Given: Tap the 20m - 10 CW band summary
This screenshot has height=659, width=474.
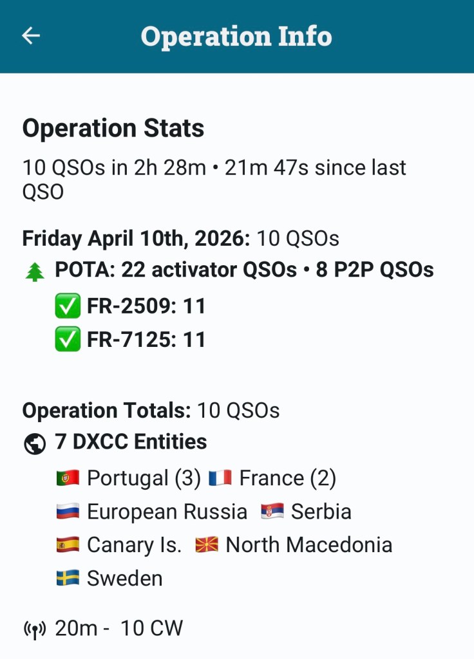Looking at the screenshot, I should [118, 628].
